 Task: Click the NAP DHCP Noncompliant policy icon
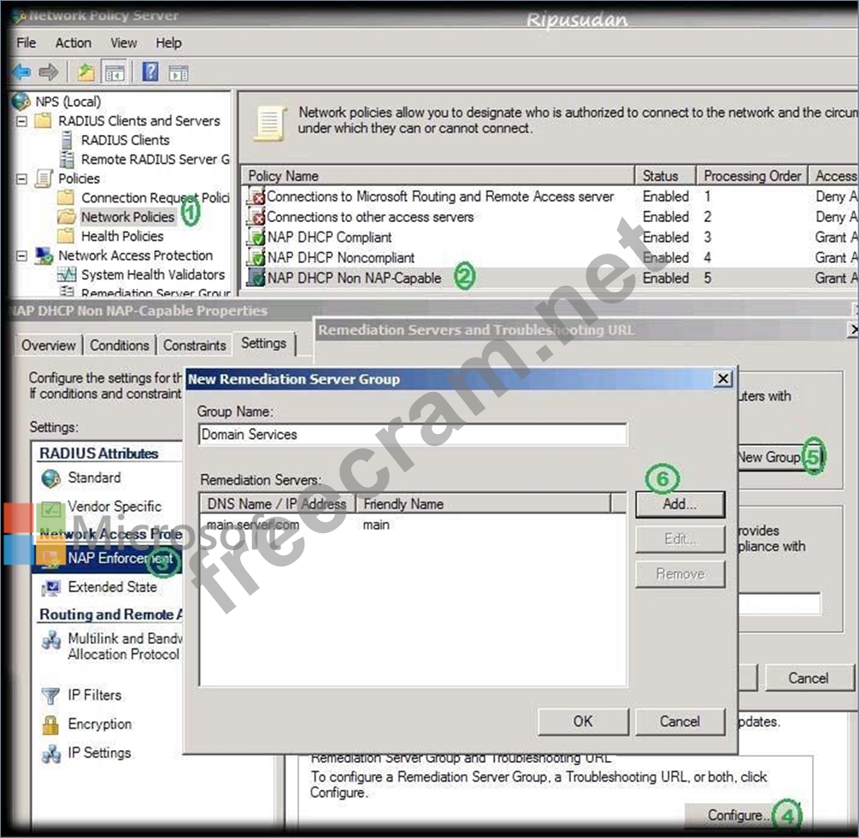tap(256, 257)
